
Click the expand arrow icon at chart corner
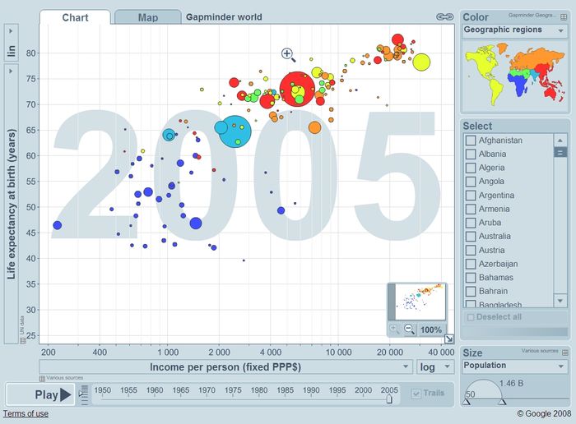[x=449, y=339]
